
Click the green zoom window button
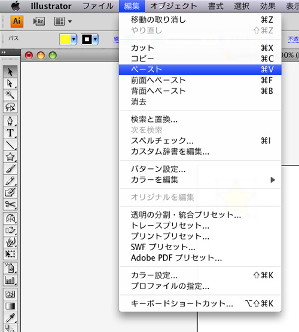coord(53,56)
